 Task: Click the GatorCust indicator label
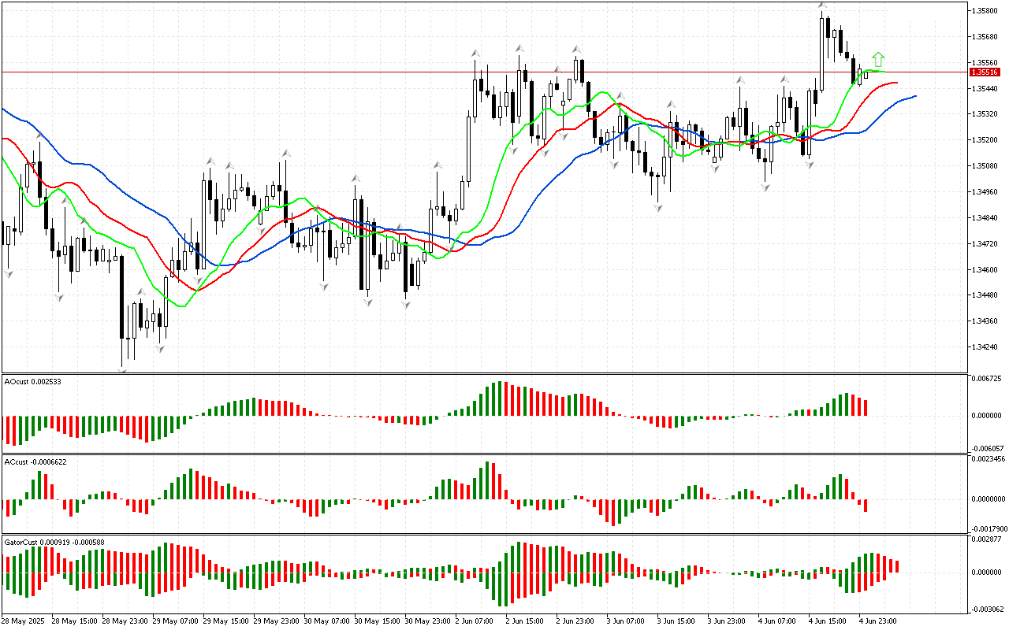[x=54, y=542]
